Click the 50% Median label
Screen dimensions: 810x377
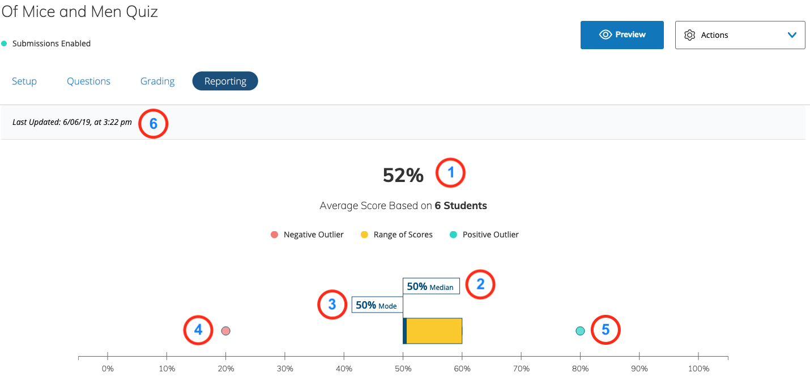(430, 287)
